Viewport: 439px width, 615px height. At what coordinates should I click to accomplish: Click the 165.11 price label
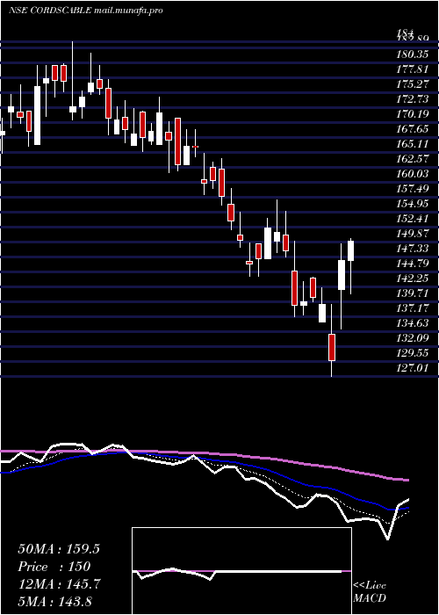[x=413, y=144]
